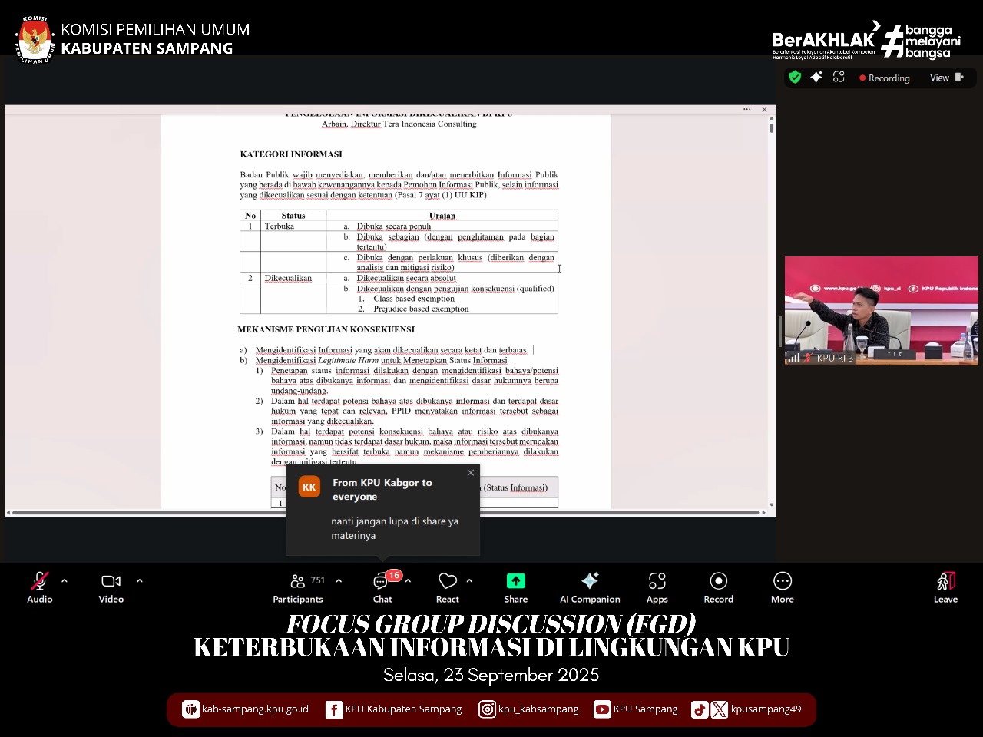Open the View layout menu

(946, 78)
